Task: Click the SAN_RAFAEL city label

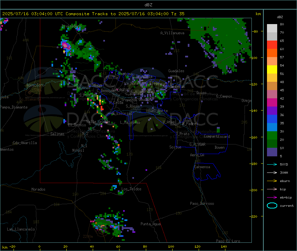Action: (x=121, y=90)
